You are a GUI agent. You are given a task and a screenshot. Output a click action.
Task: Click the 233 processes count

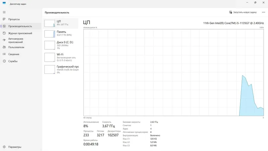point(86,135)
